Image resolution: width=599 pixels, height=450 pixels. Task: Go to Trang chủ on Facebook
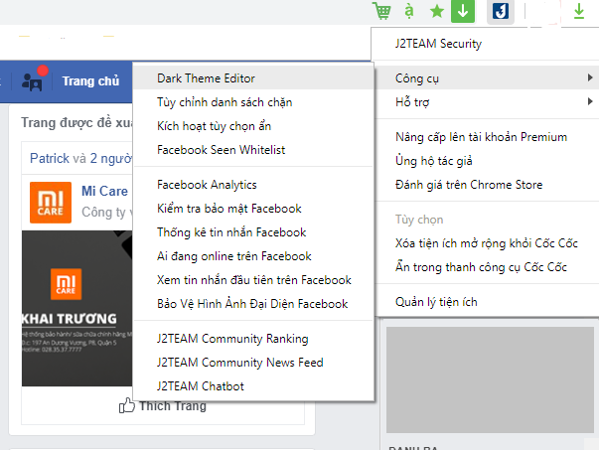coord(91,81)
